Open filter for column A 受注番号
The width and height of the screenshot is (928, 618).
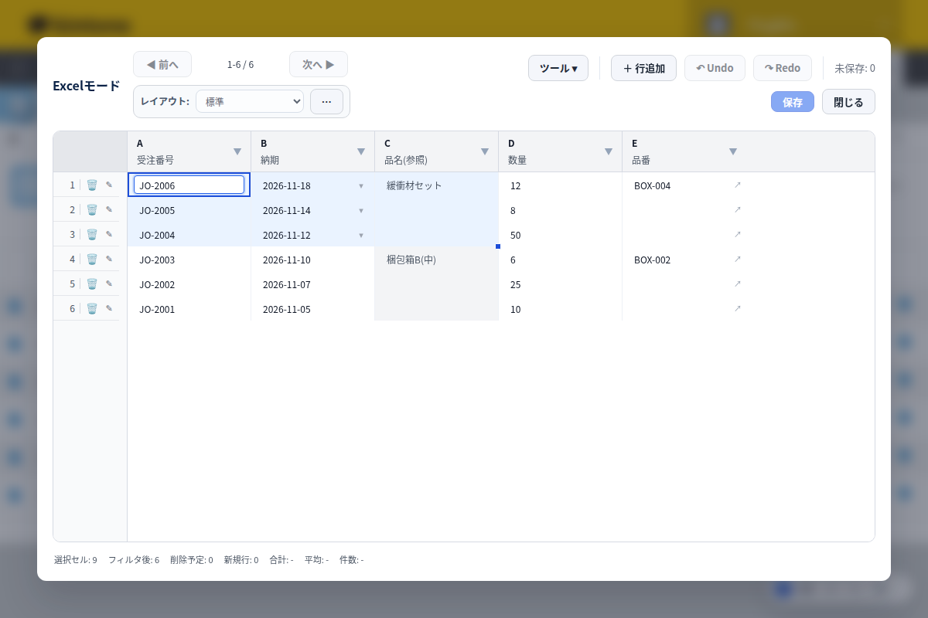coord(237,151)
